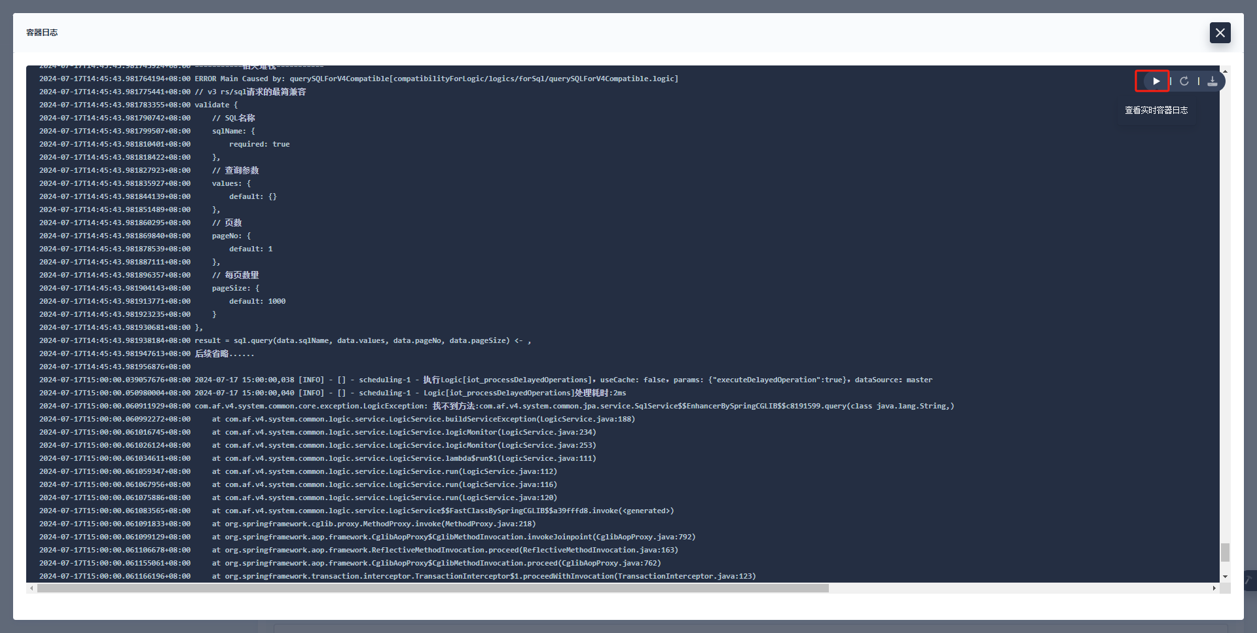Click the 'result = sql.query(...)' log line

(285, 340)
